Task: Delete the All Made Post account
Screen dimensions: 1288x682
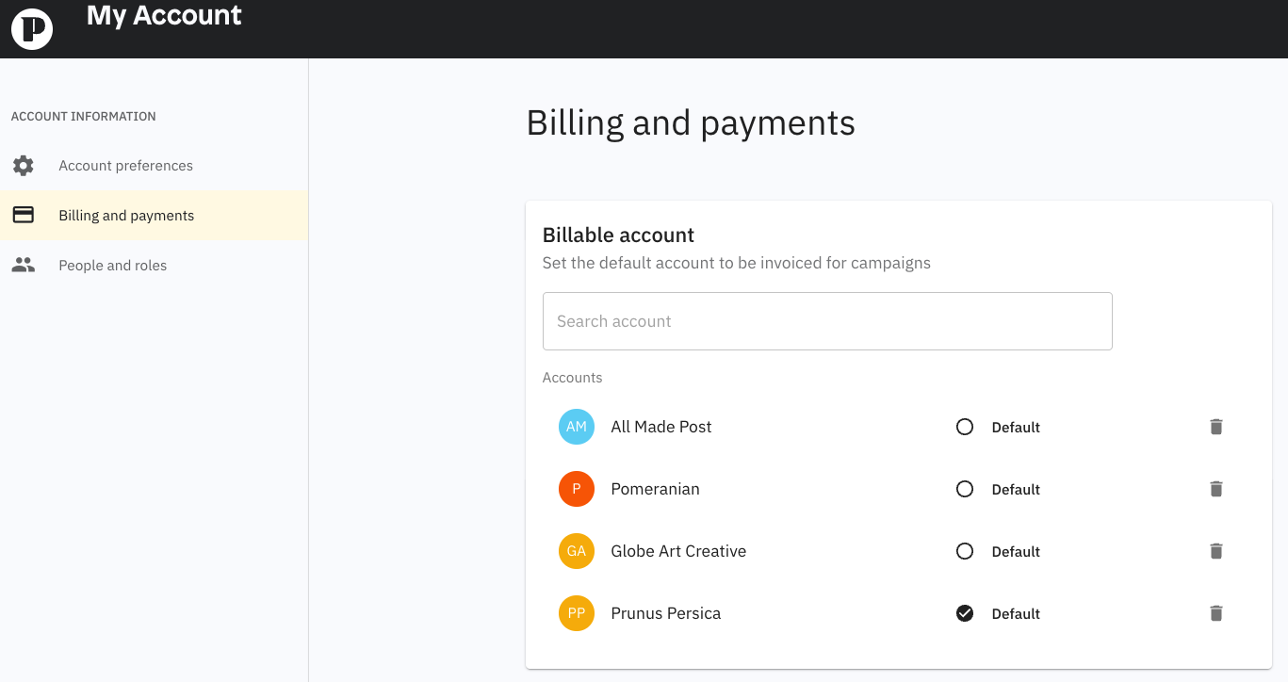Action: (x=1216, y=427)
